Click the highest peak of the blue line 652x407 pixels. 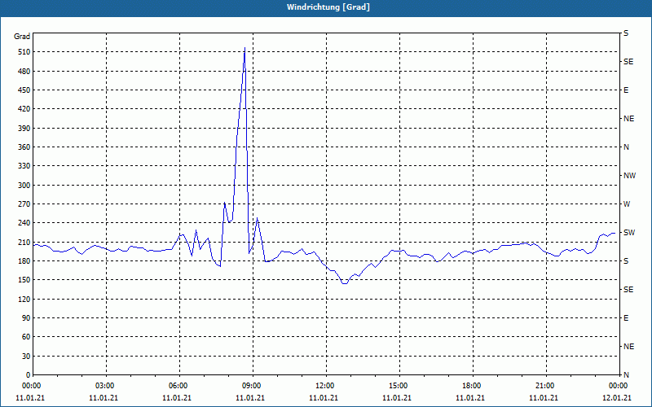click(244, 48)
